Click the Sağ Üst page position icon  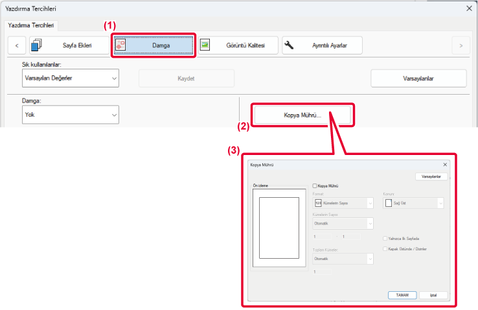pyautogui.click(x=389, y=203)
